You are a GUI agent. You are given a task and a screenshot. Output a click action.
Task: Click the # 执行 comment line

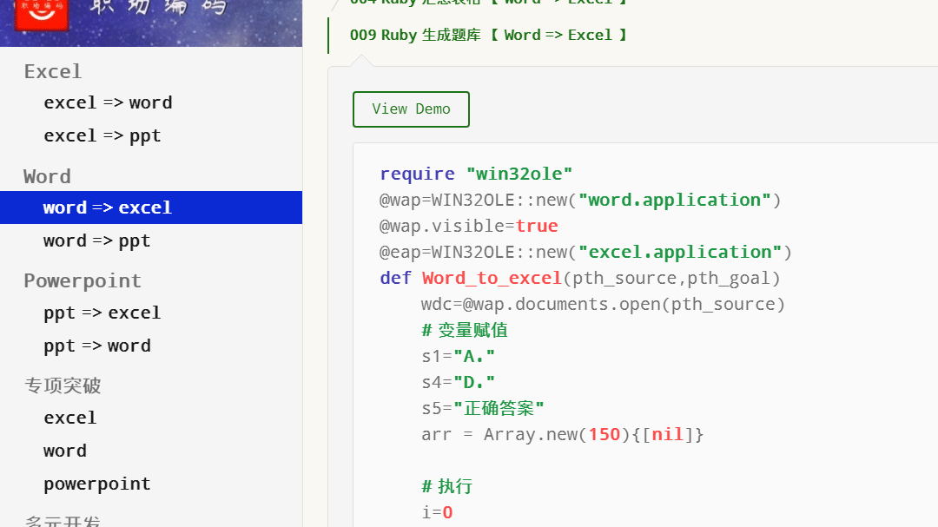click(x=447, y=486)
